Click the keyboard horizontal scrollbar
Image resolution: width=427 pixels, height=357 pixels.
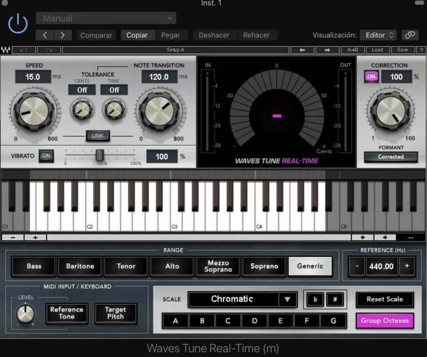tap(199, 238)
